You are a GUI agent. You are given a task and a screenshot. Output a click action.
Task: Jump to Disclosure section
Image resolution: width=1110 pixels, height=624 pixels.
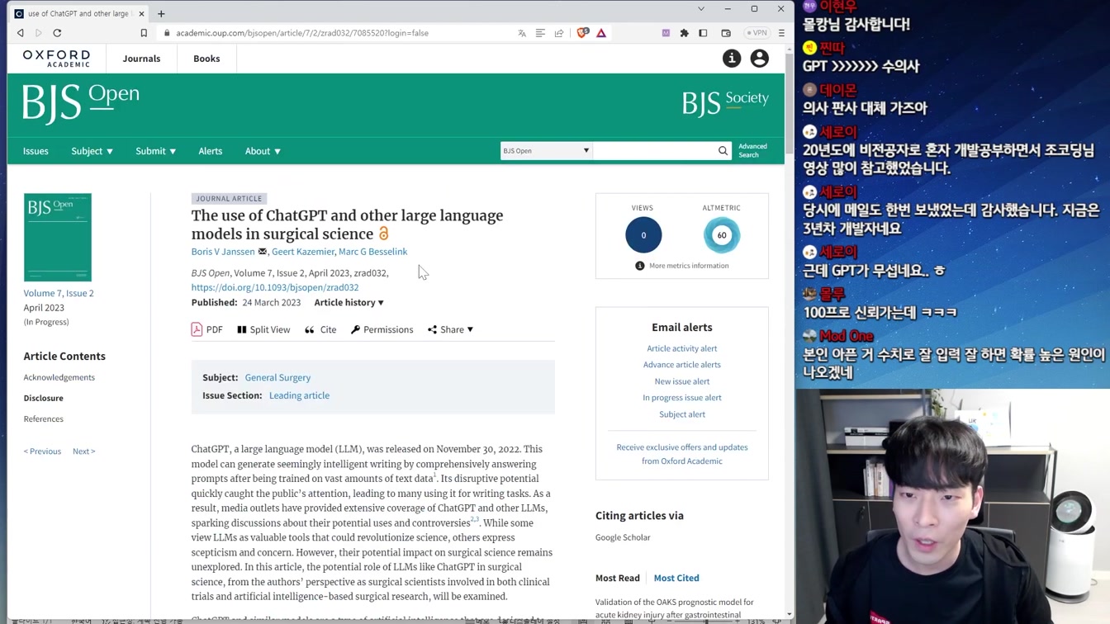[44, 398]
